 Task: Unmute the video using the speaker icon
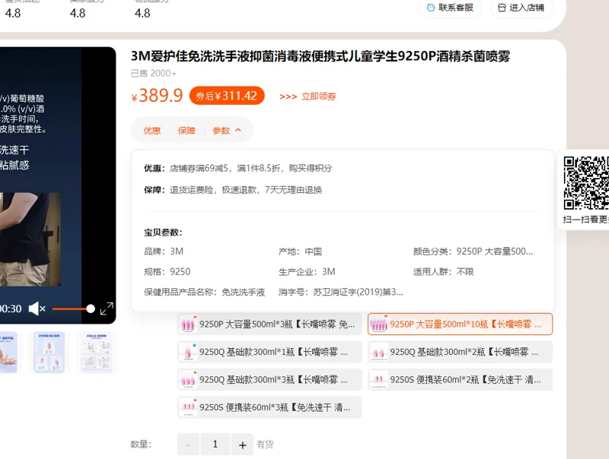point(37,309)
